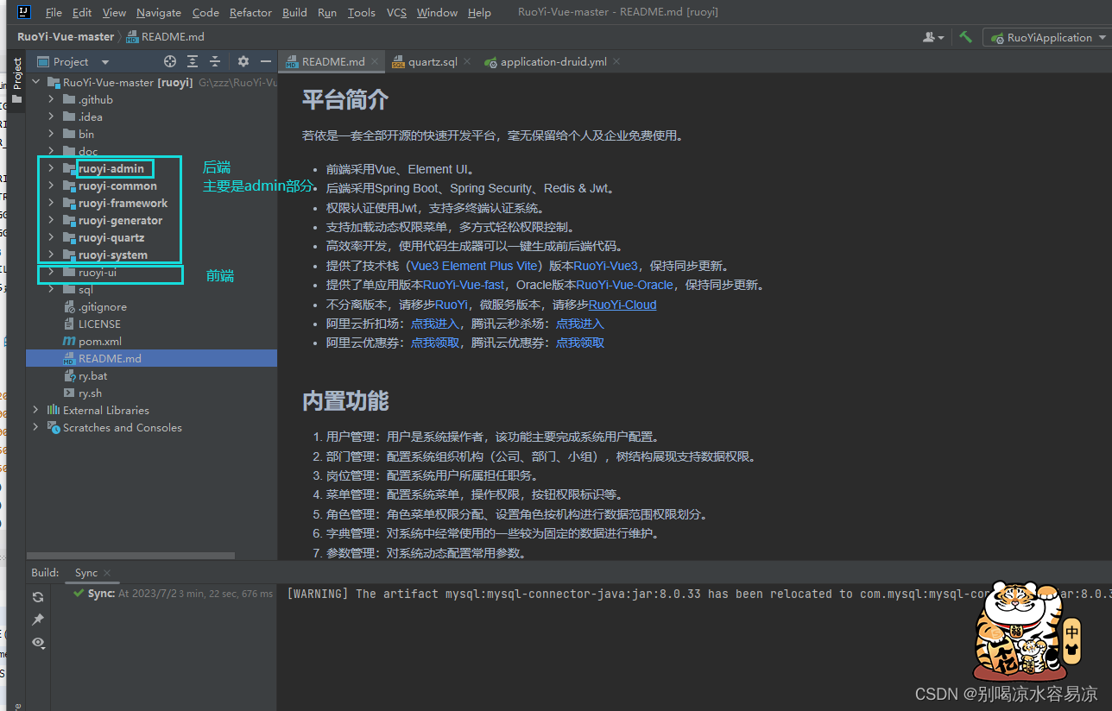Open RuoYi-Vue-fast link
1112x711 pixels.
click(x=464, y=285)
